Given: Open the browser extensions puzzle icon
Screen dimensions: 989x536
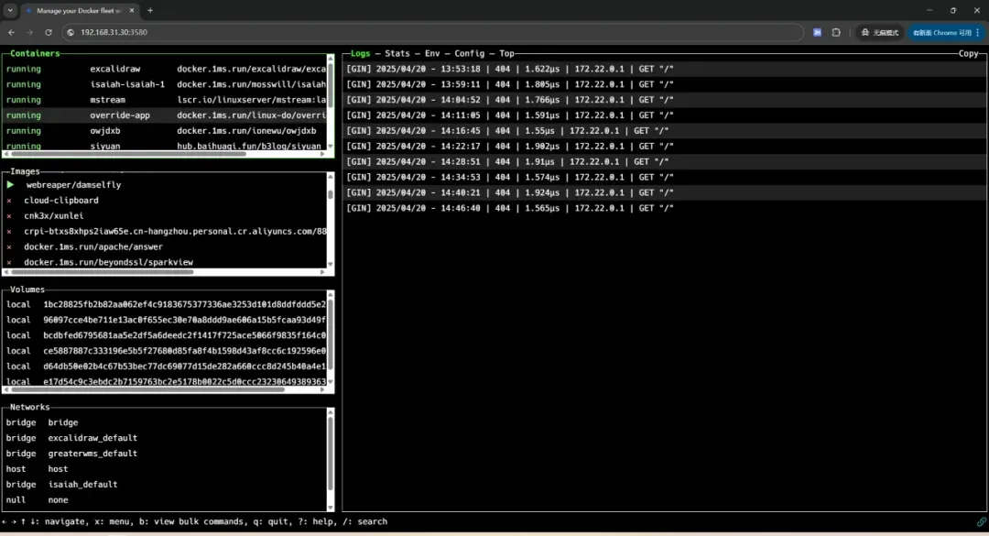Looking at the screenshot, I should click(x=836, y=32).
